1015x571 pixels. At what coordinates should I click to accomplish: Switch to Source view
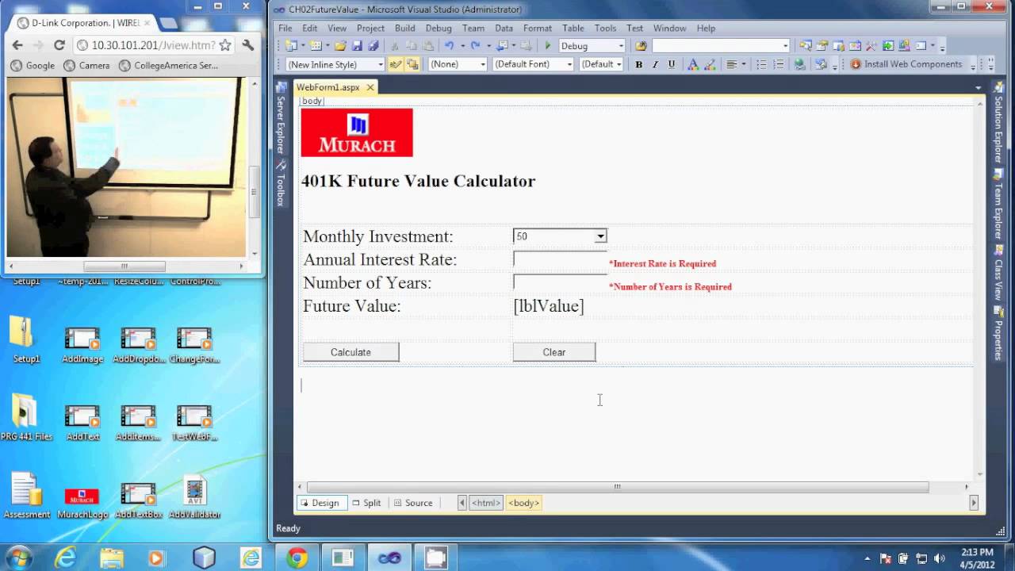[x=413, y=503]
